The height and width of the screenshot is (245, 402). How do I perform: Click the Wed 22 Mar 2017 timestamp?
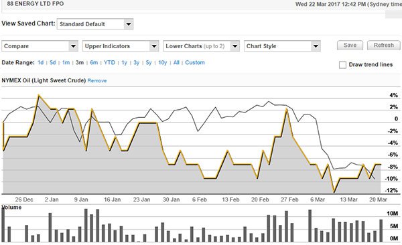pyautogui.click(x=348, y=5)
